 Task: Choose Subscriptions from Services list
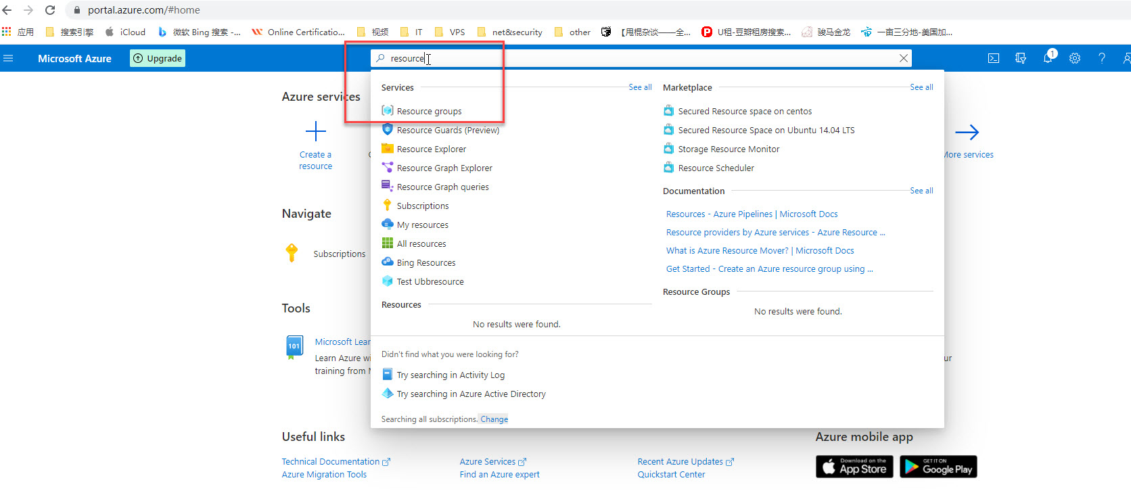click(x=423, y=206)
